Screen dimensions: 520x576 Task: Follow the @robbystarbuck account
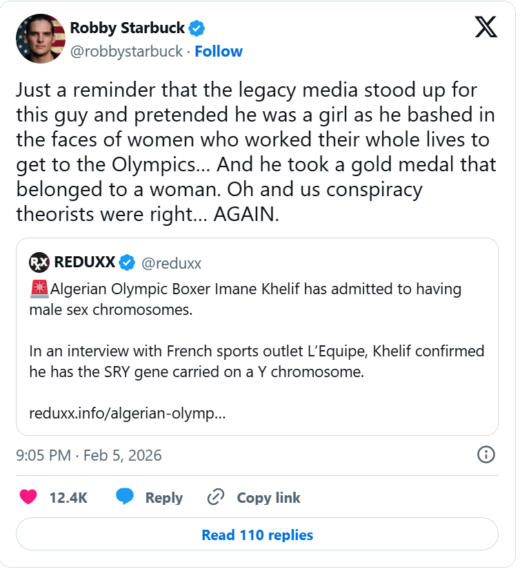coord(219,52)
